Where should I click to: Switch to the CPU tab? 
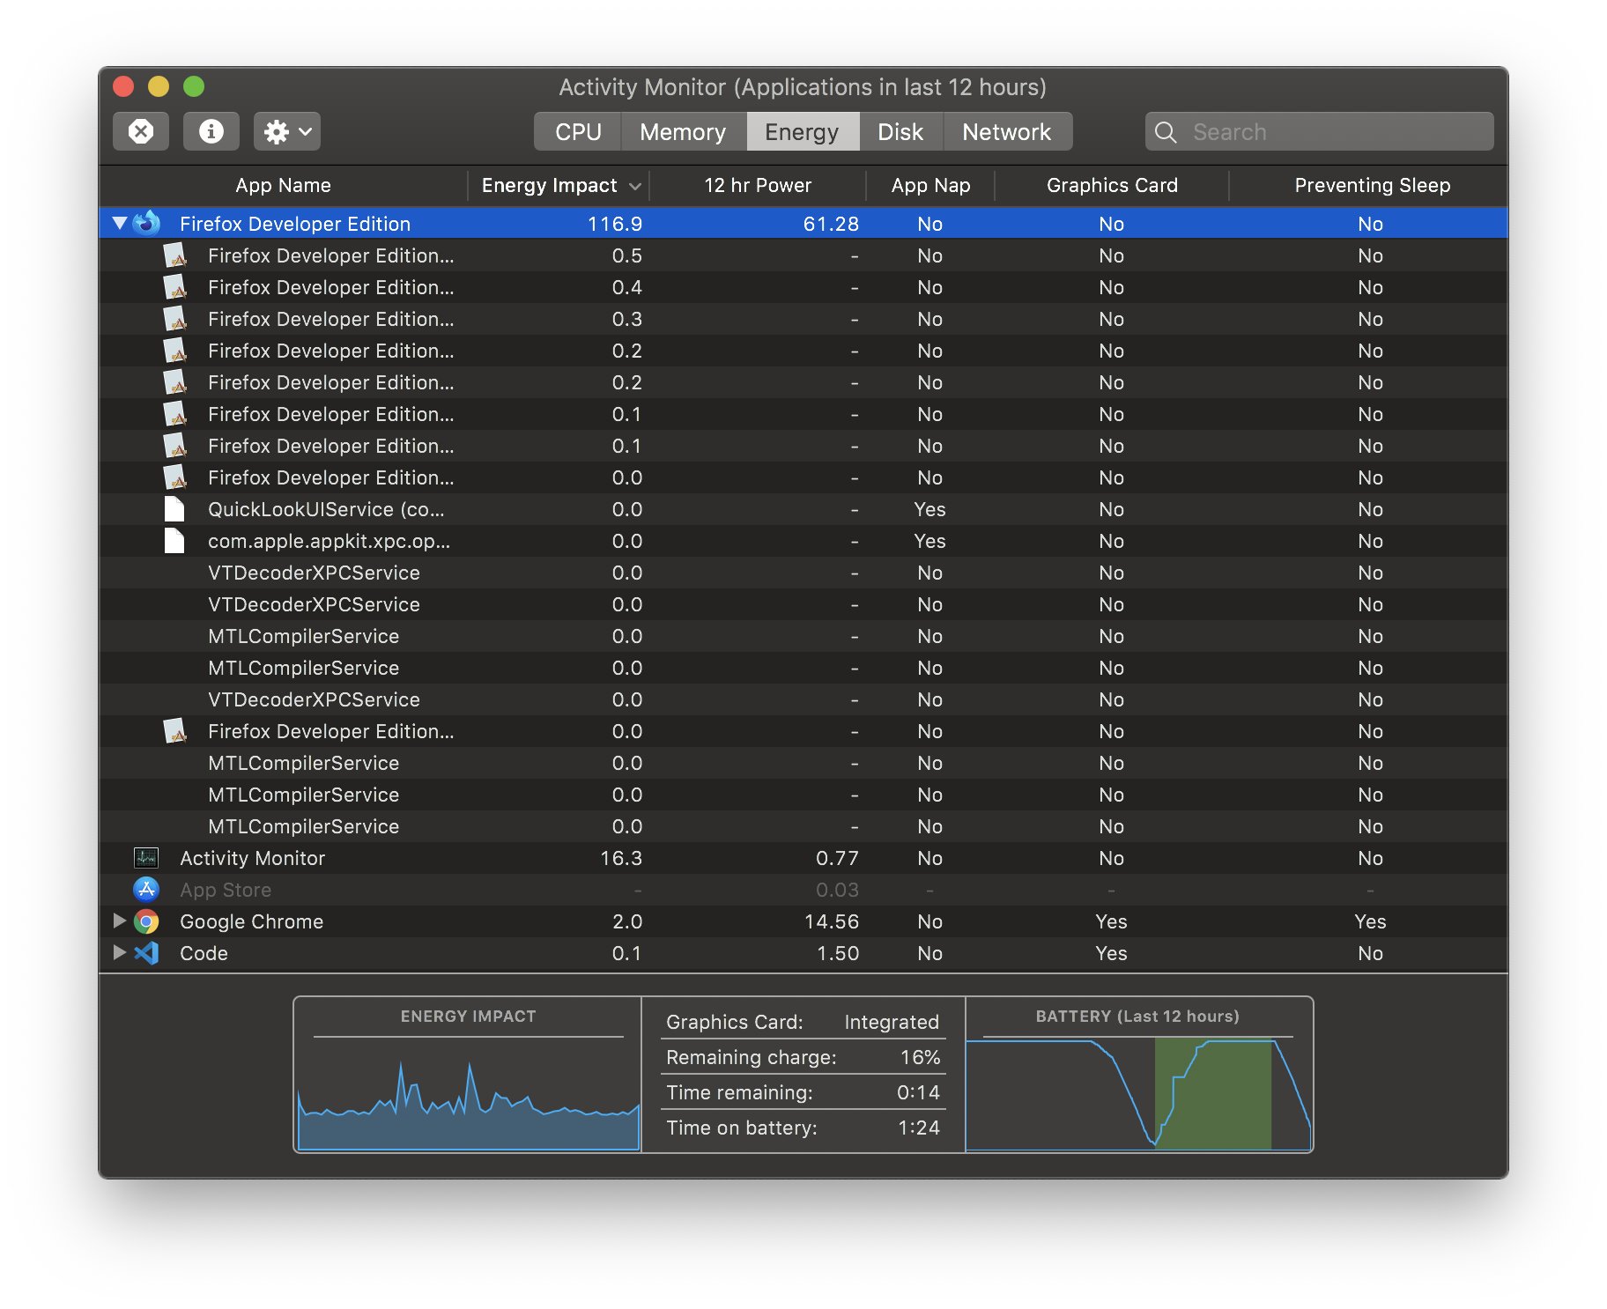point(578,132)
